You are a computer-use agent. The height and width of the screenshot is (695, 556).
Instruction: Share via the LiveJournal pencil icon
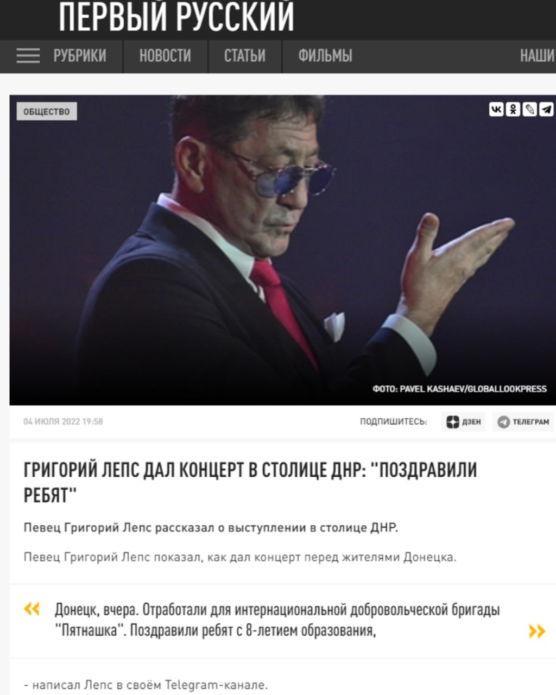point(529,109)
